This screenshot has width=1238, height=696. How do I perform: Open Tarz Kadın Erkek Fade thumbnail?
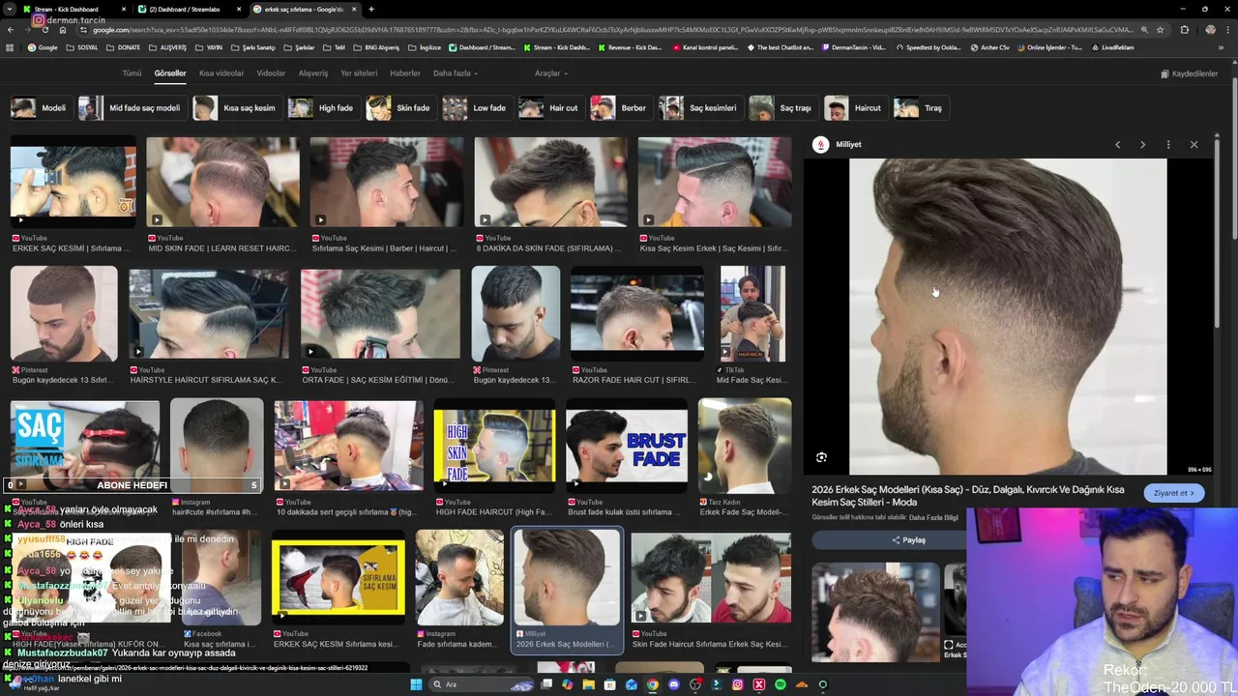coord(745,447)
